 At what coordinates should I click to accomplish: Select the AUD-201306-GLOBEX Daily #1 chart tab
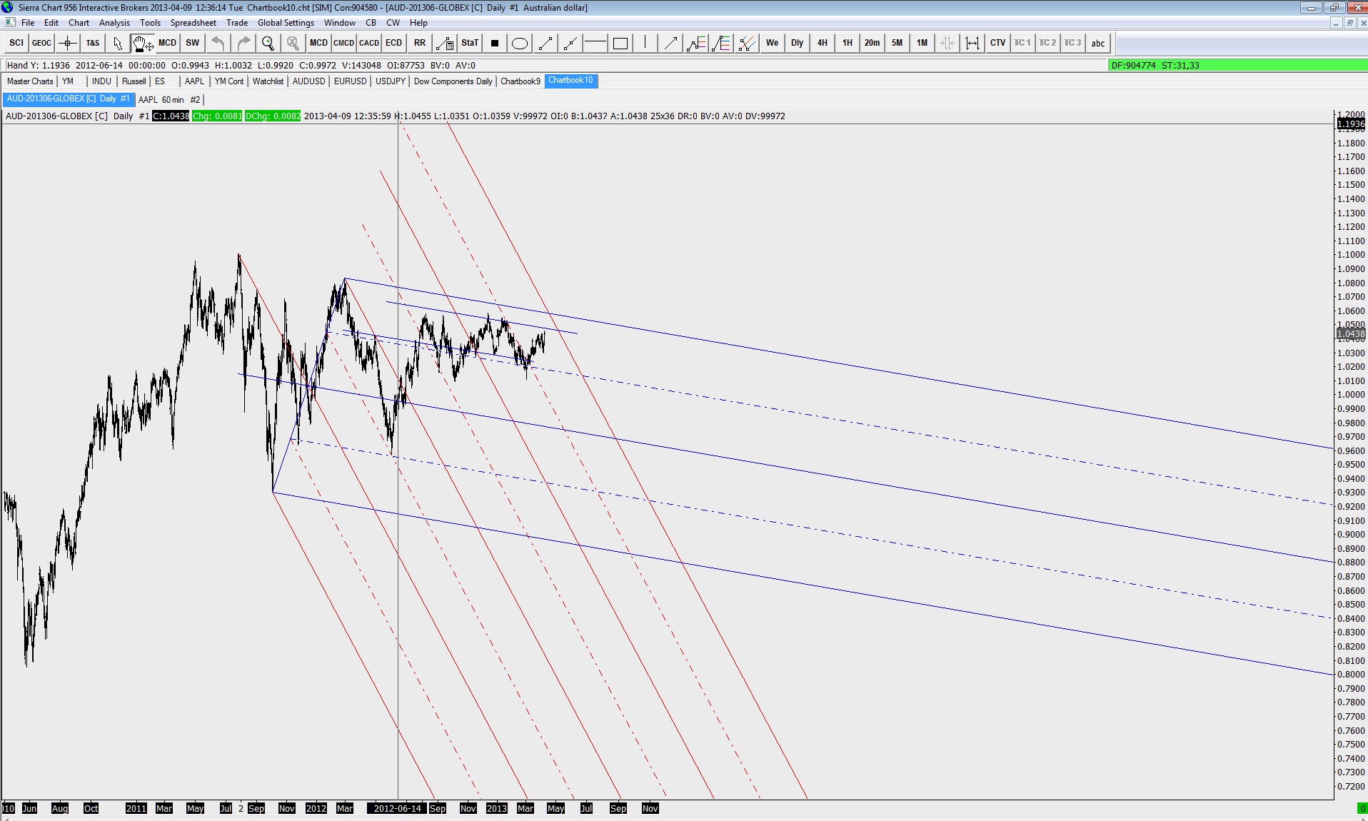[69, 99]
